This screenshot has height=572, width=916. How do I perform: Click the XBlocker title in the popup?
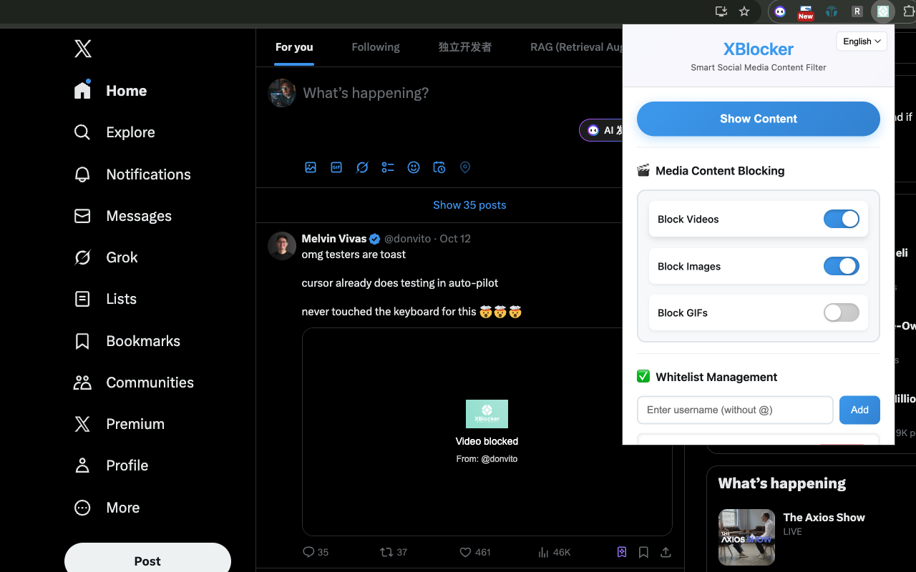pyautogui.click(x=759, y=49)
